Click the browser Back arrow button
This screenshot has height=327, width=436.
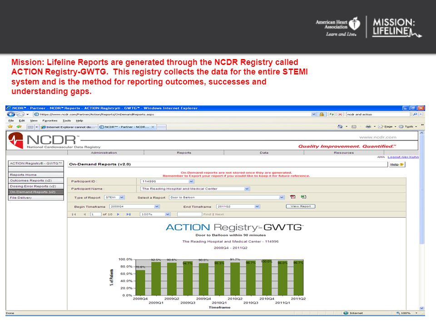coord(11,114)
